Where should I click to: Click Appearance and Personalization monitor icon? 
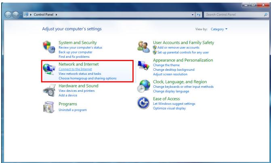pos(143,66)
